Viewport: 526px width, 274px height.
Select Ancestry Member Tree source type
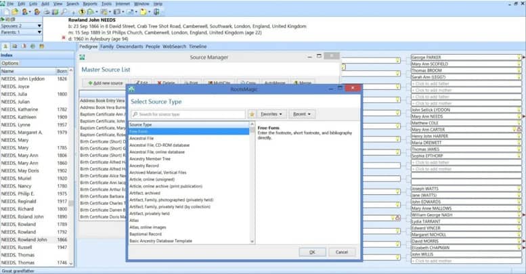(x=189, y=158)
